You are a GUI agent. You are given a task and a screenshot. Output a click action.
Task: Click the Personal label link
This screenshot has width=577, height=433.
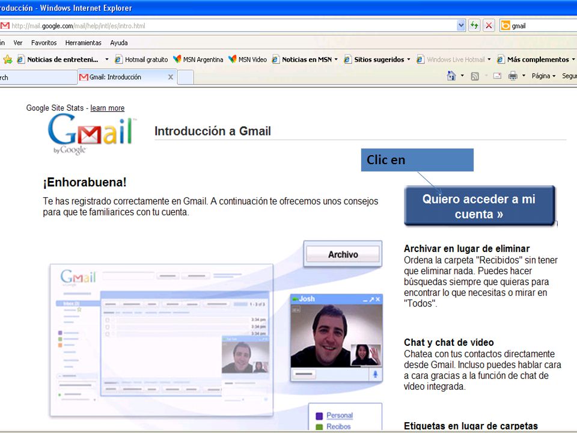[x=339, y=416]
